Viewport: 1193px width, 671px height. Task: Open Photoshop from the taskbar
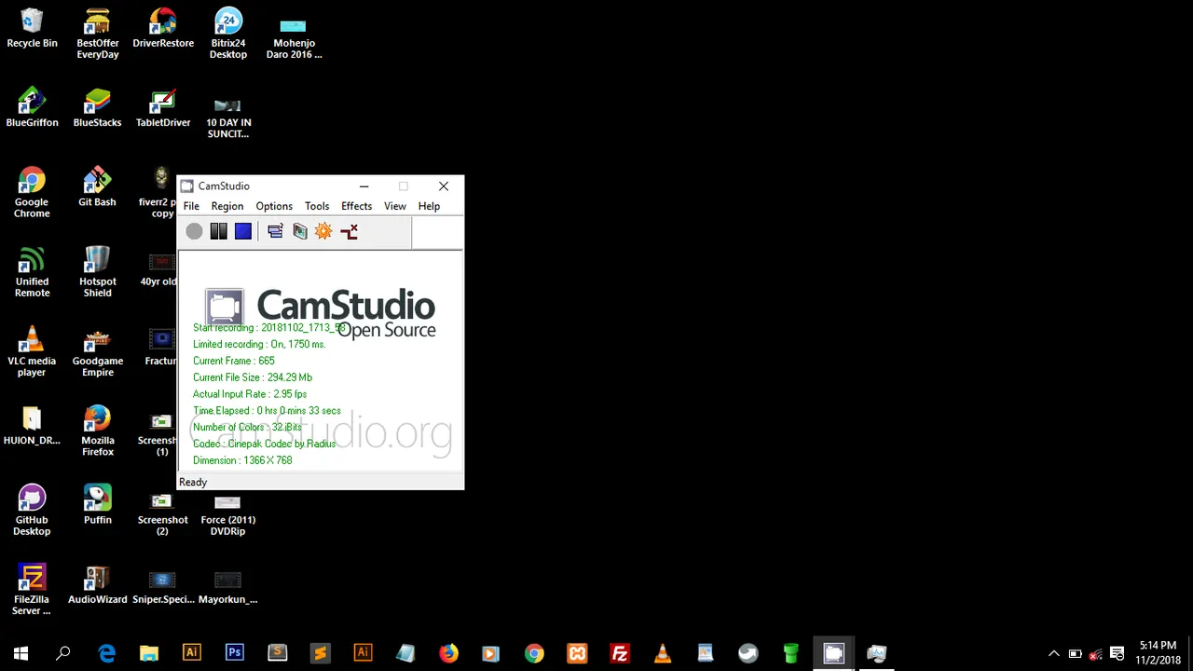pyautogui.click(x=235, y=653)
